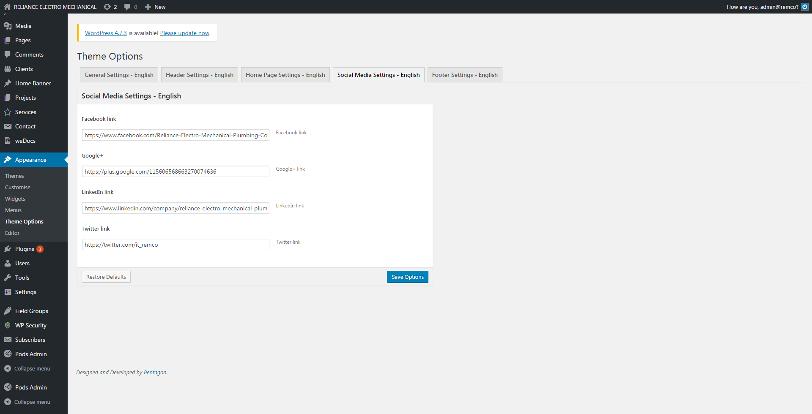The height and width of the screenshot is (414, 812).
Task: Go to Pages via its sidebar icon
Action: pyautogui.click(x=8, y=40)
